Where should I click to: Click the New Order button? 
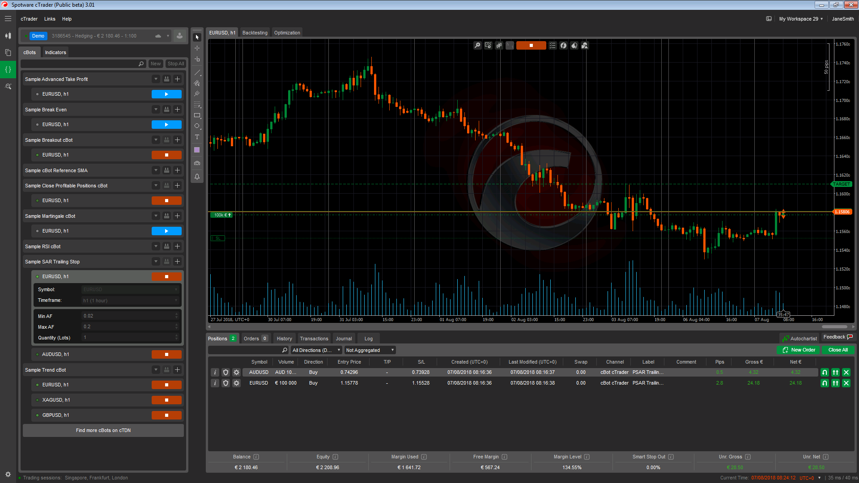799,350
